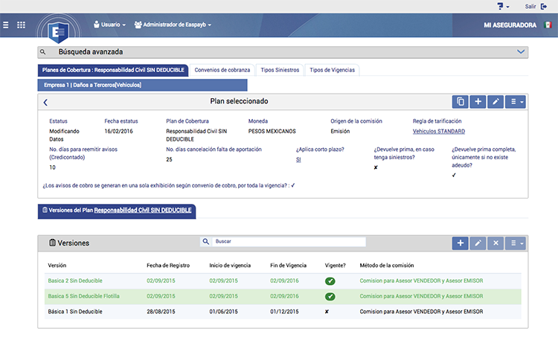
Task: Focus the Buscar input field
Action: coord(289,242)
